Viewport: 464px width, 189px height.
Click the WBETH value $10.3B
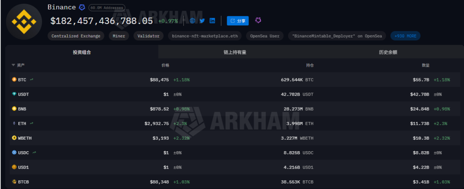tap(421, 138)
